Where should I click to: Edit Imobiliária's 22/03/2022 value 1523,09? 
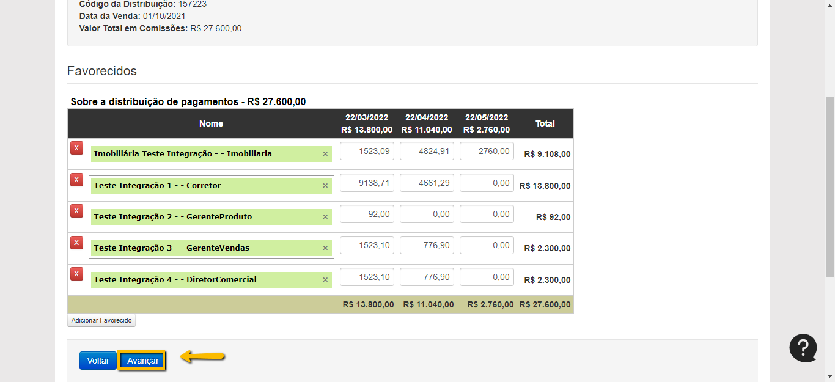[367, 151]
